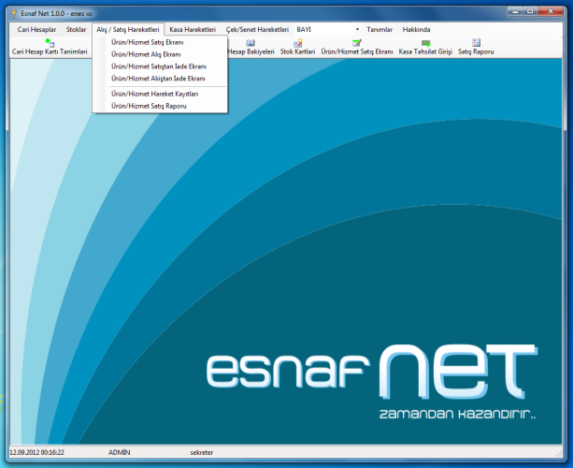Click the Satış Raporu toolbar label
Image resolution: width=573 pixels, height=468 pixels.
[x=476, y=52]
